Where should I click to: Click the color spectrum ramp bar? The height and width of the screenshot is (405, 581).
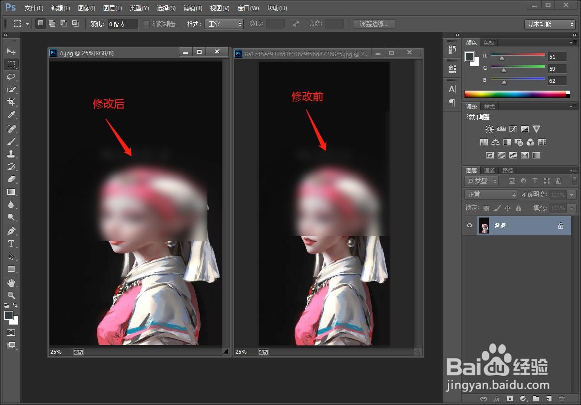click(517, 94)
